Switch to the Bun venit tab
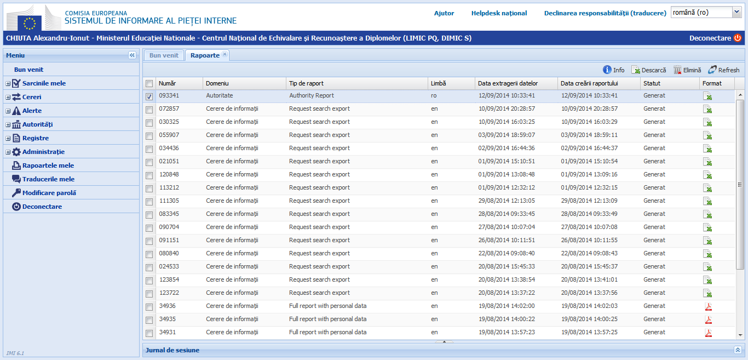The width and height of the screenshot is (748, 360). pos(164,55)
